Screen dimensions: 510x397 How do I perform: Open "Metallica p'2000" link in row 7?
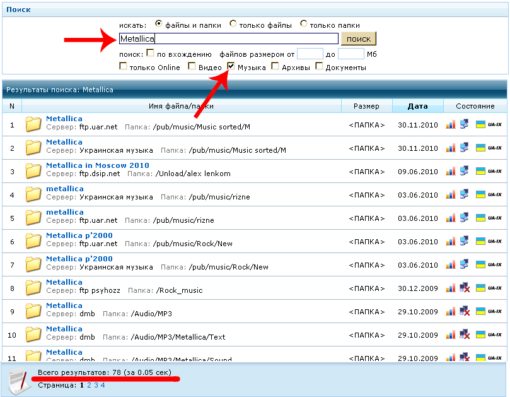79,259
